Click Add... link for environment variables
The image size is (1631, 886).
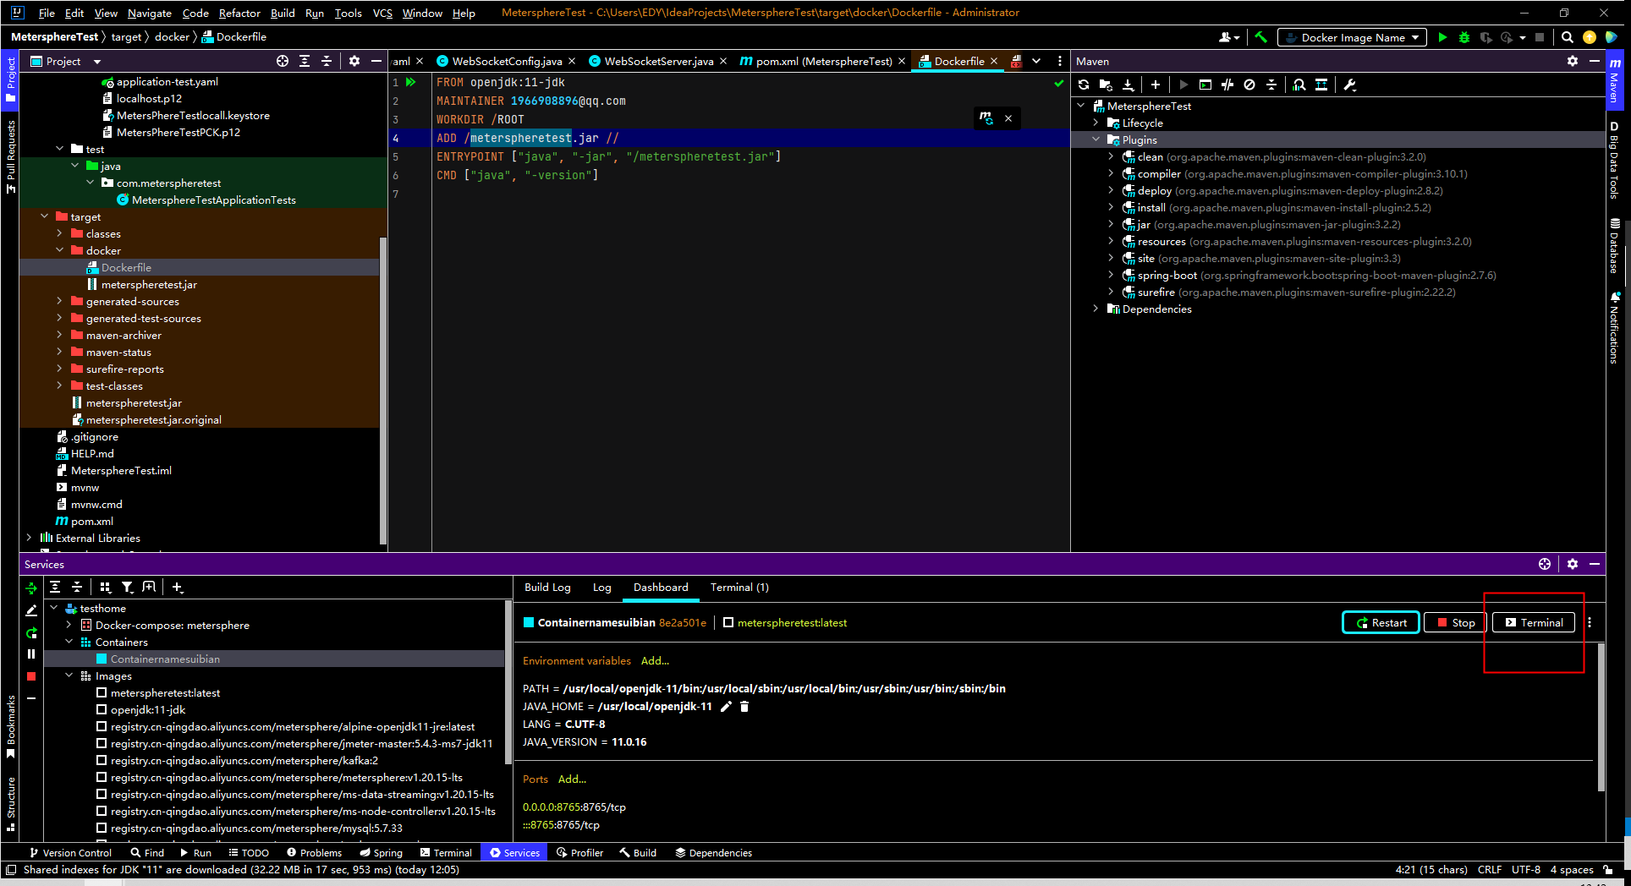pos(655,661)
